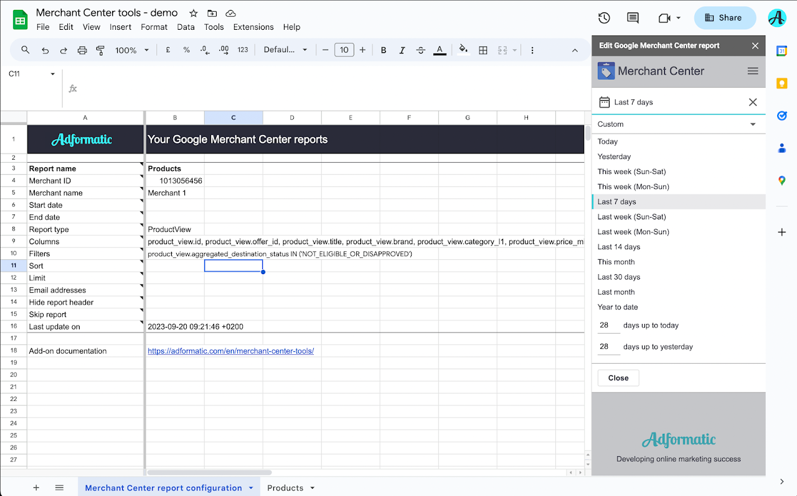Open the fill color picker
Screen dimensions: 797x496
[463, 50]
